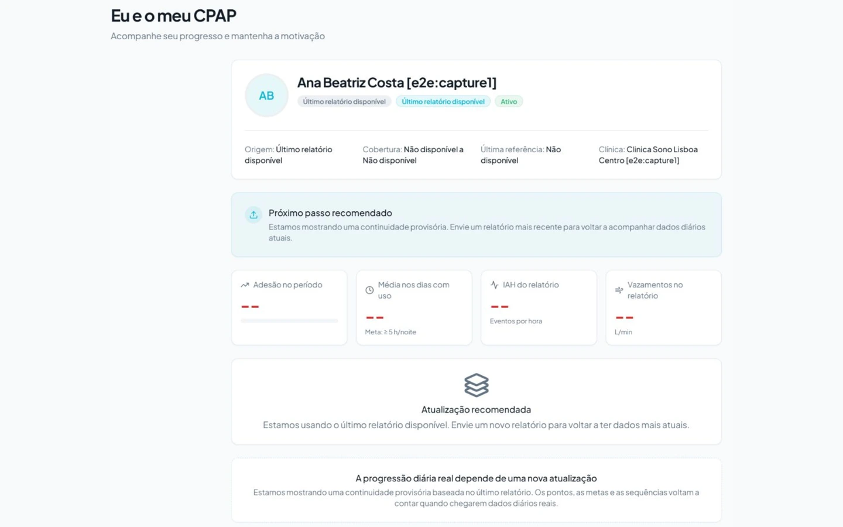Click the red dashes under Vazamentos no relatório
This screenshot has height=527, width=843.
(x=624, y=317)
